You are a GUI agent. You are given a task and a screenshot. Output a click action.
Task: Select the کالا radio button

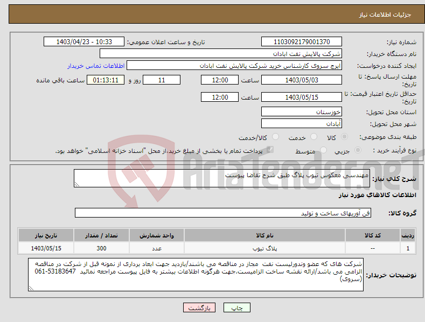pos(344,137)
